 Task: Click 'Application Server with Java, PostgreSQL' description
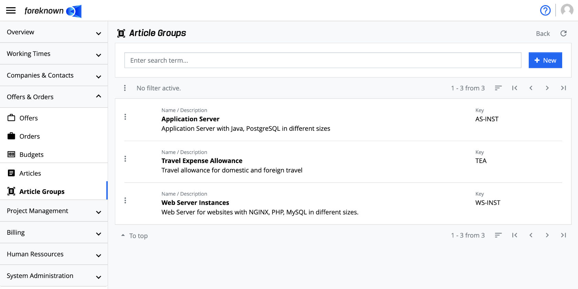246,128
